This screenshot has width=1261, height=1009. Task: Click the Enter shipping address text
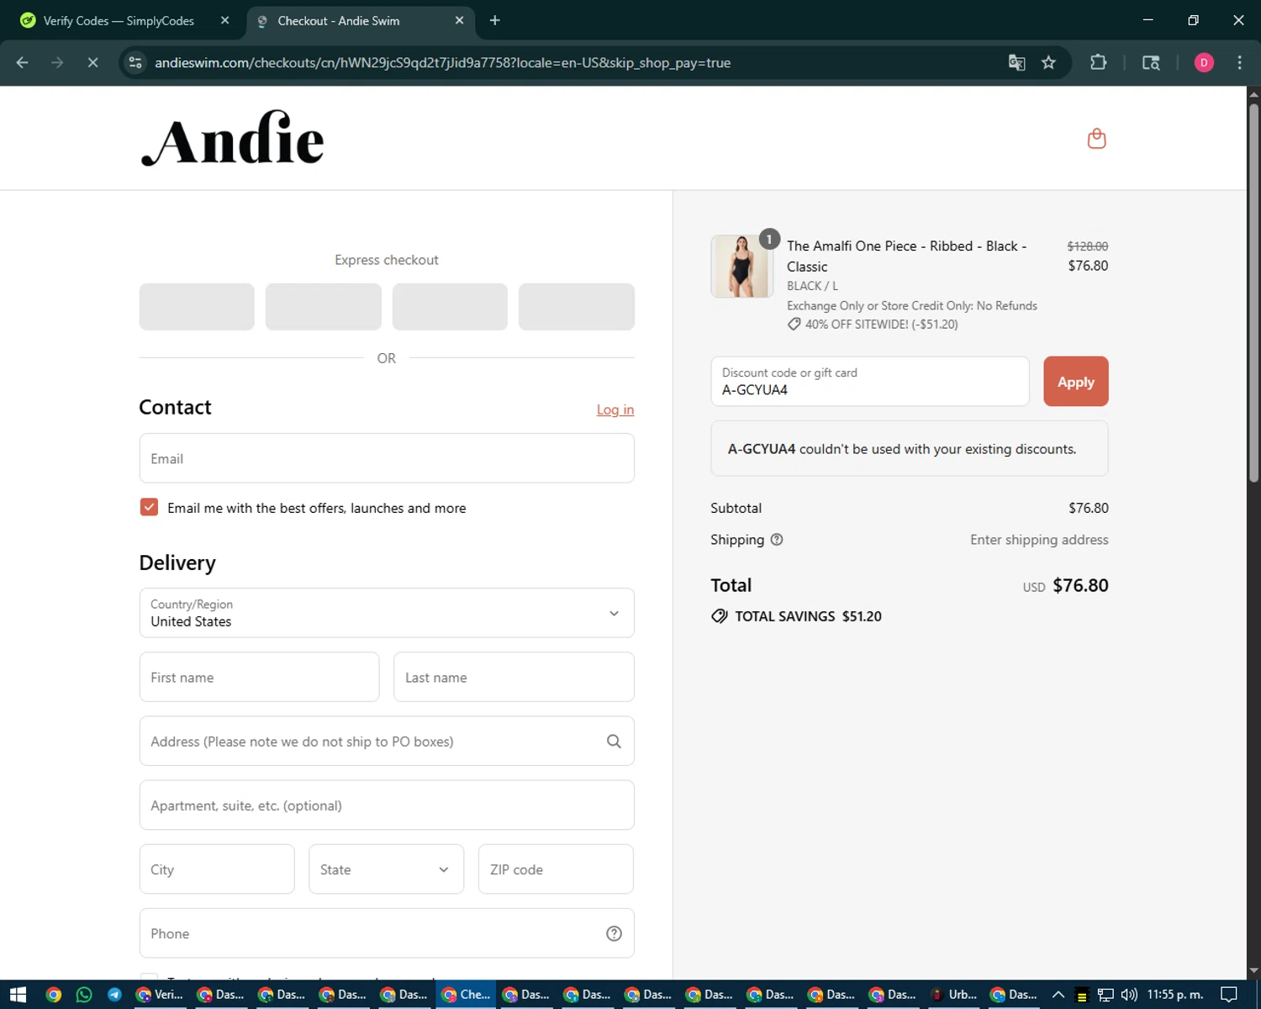coord(1039,540)
